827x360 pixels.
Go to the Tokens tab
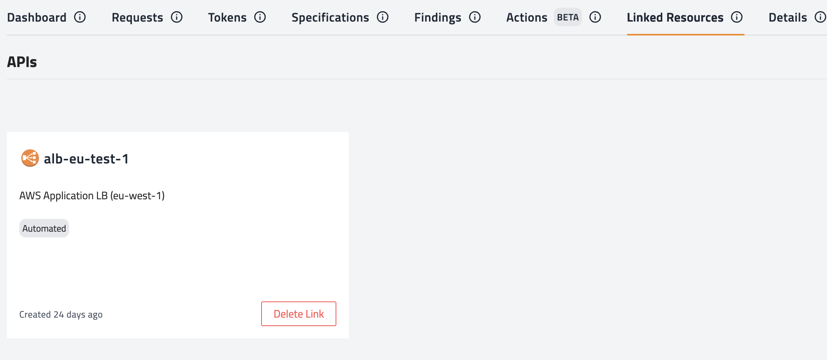227,18
